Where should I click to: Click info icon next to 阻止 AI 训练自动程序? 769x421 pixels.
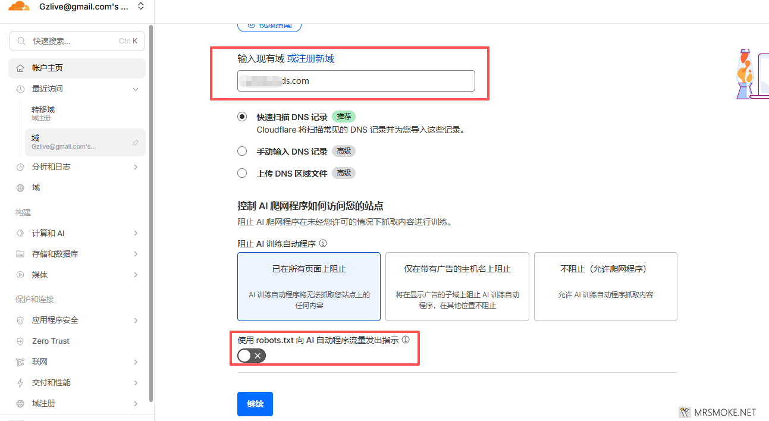323,243
